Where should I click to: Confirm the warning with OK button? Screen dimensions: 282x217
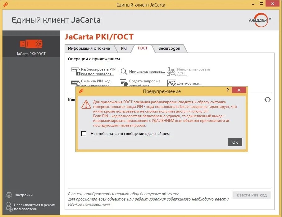pos(235,142)
